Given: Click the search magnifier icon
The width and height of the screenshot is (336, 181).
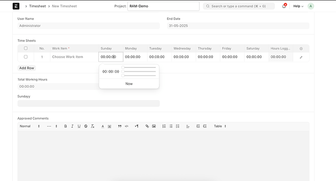Looking at the screenshot, I should (207, 6).
